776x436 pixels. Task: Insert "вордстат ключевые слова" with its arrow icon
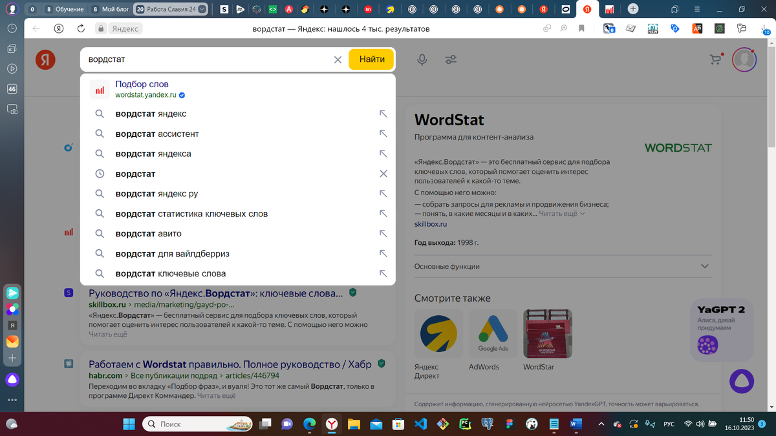pos(383,273)
